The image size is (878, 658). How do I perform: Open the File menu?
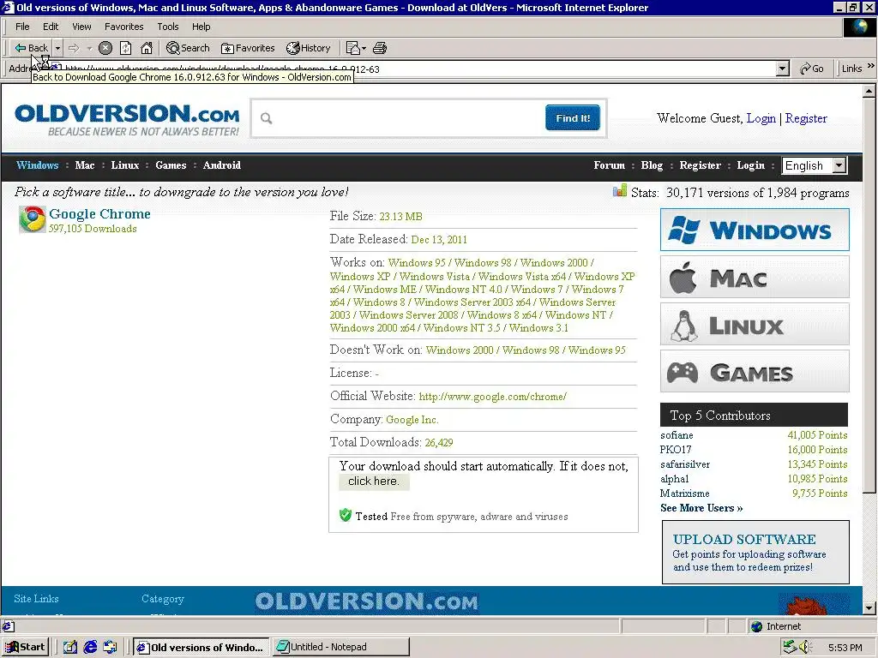pos(22,27)
